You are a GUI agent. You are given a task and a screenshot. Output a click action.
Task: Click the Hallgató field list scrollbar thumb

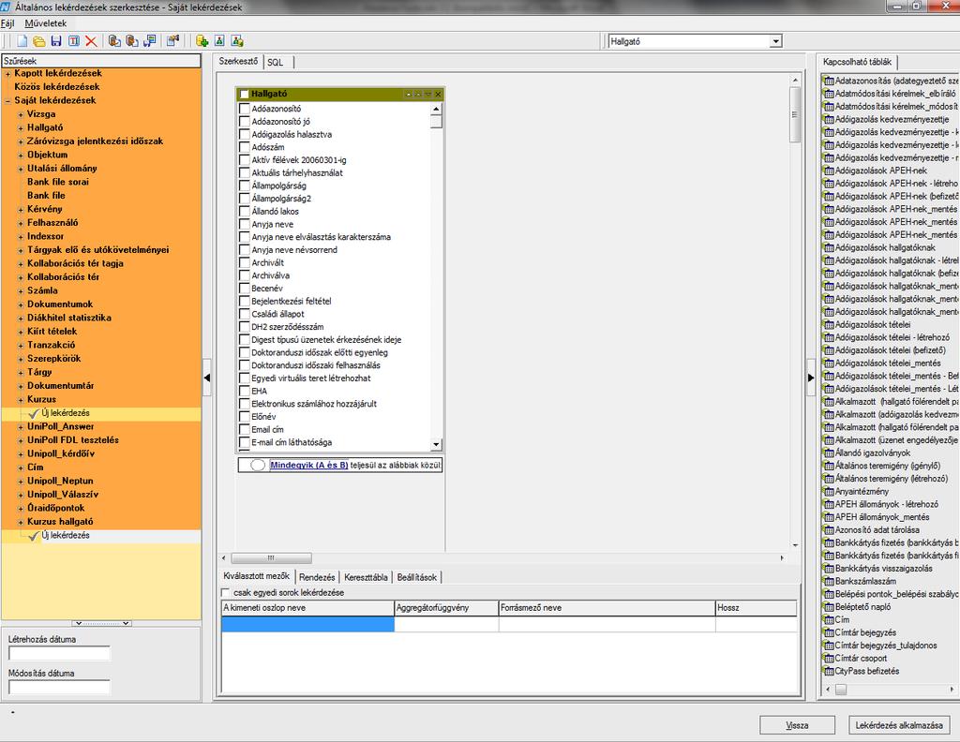(x=436, y=121)
